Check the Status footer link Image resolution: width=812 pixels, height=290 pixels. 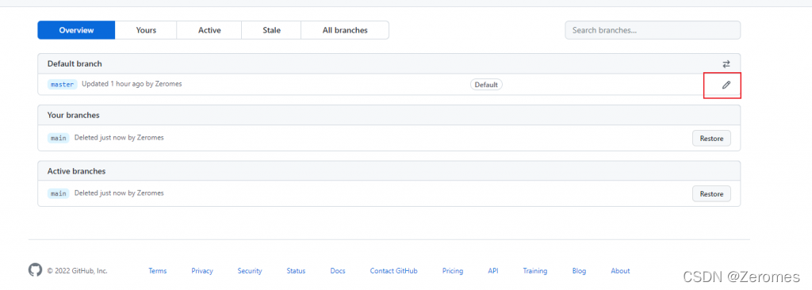coord(296,271)
